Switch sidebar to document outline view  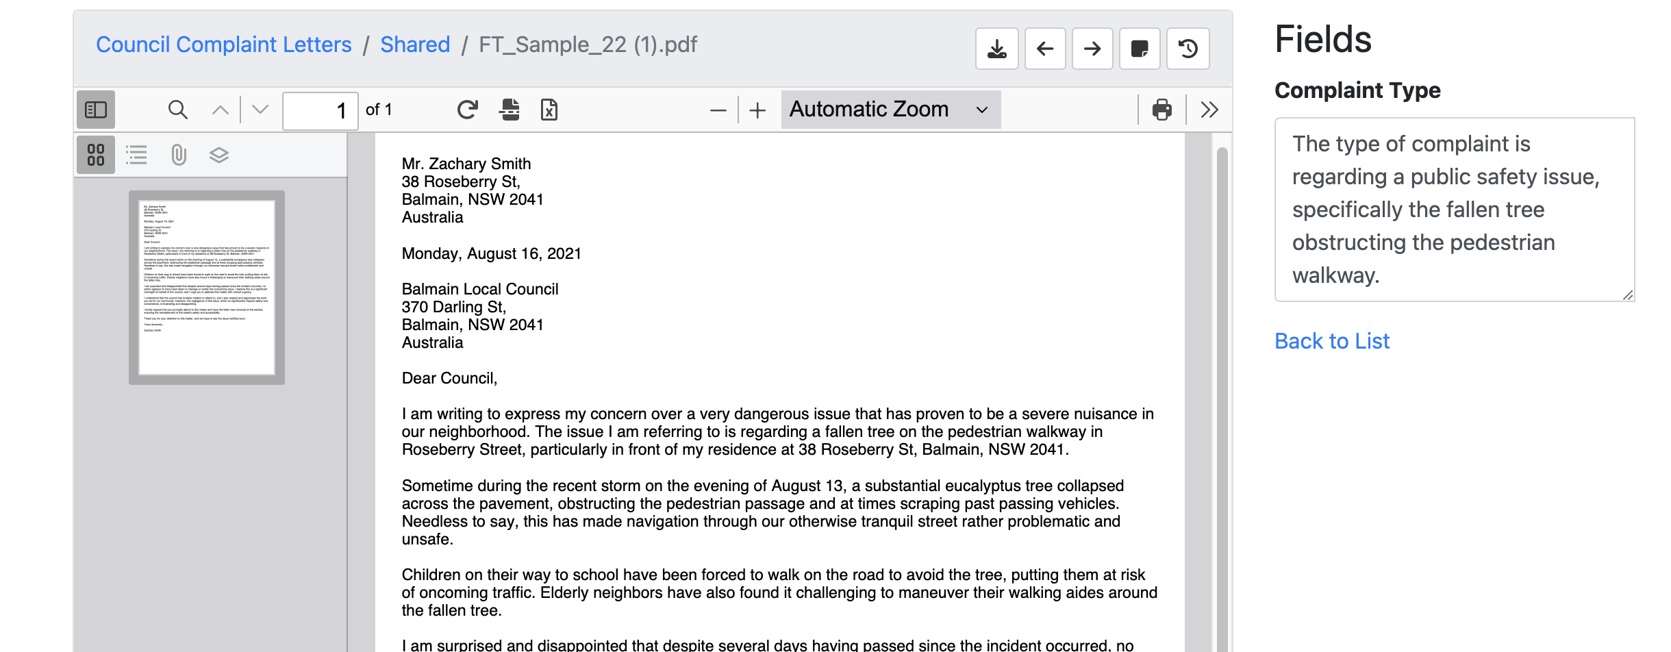137,155
